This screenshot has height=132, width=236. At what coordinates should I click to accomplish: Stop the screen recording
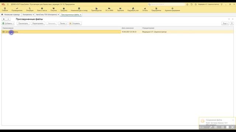[x=228, y=127]
